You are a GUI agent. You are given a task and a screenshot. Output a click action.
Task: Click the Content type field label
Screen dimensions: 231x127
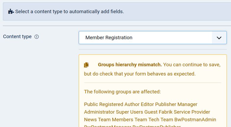pyautogui.click(x=17, y=37)
